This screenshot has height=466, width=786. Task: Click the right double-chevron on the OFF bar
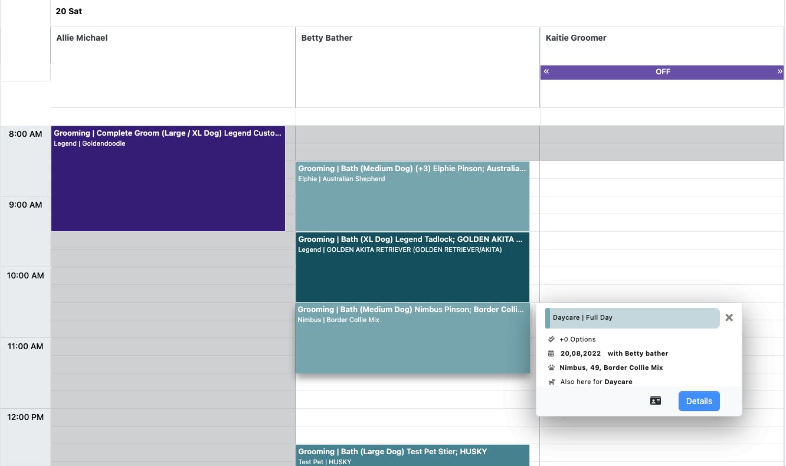(x=780, y=71)
